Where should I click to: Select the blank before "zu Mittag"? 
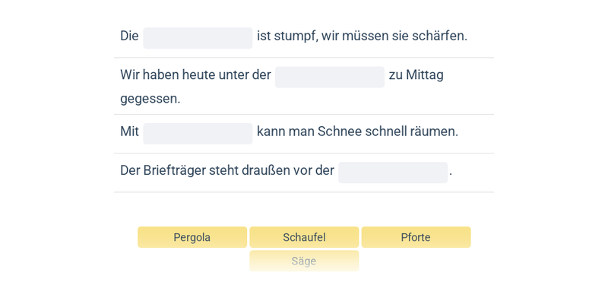point(330,76)
